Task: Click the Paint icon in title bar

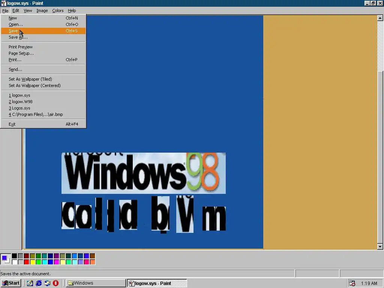Action: coord(3,3)
